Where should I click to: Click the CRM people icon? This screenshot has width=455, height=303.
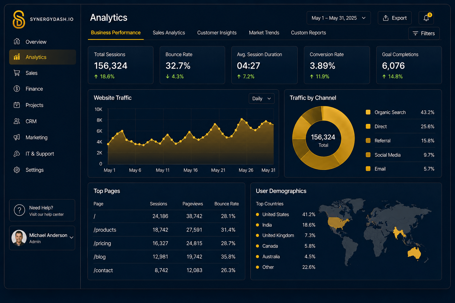pyautogui.click(x=17, y=121)
